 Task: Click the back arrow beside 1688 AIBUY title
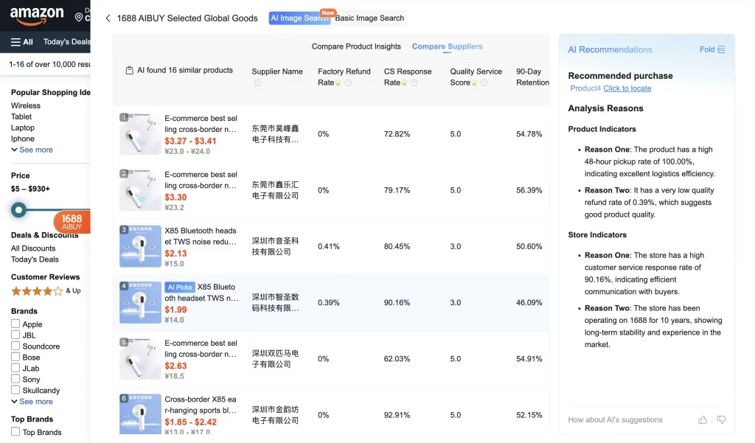[108, 18]
